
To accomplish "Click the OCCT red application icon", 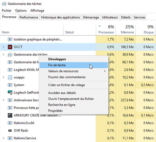I will point(10,47).
